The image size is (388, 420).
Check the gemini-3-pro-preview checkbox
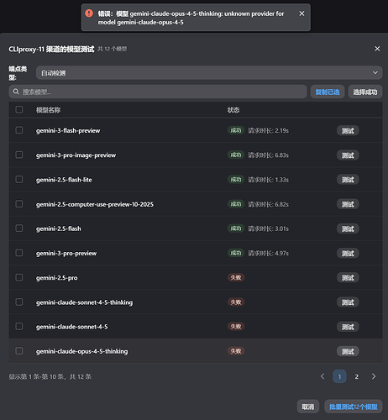[x=19, y=253]
